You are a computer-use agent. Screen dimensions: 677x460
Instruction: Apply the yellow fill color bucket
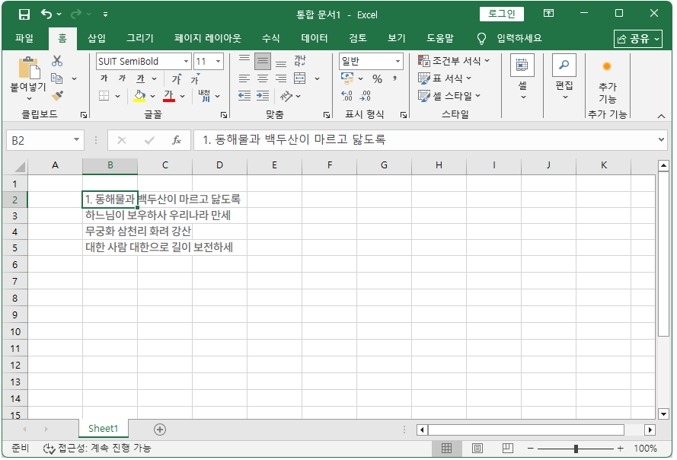[139, 96]
